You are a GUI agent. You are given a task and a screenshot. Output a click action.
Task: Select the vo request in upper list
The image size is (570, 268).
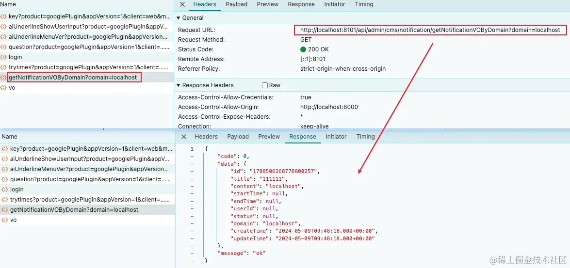[x=87, y=88]
